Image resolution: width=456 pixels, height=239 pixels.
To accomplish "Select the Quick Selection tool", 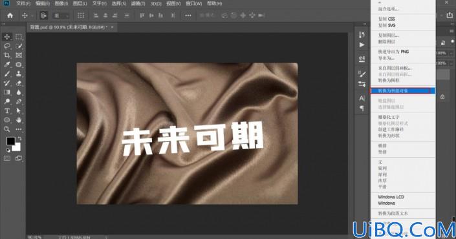I will (x=19, y=46).
